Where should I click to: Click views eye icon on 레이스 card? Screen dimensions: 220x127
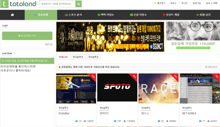pyautogui.click(x=167, y=121)
